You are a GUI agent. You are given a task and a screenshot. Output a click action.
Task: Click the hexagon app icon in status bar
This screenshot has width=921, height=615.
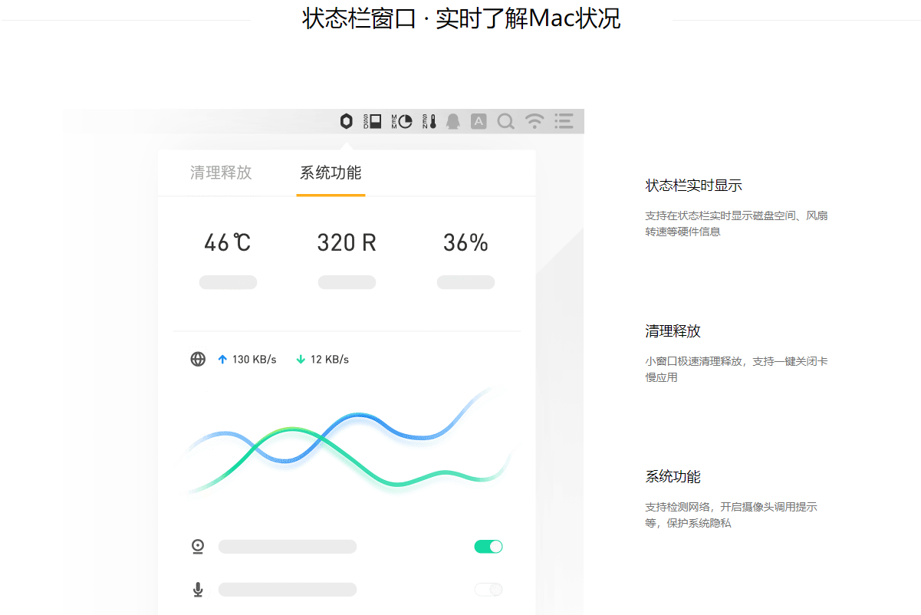347,121
